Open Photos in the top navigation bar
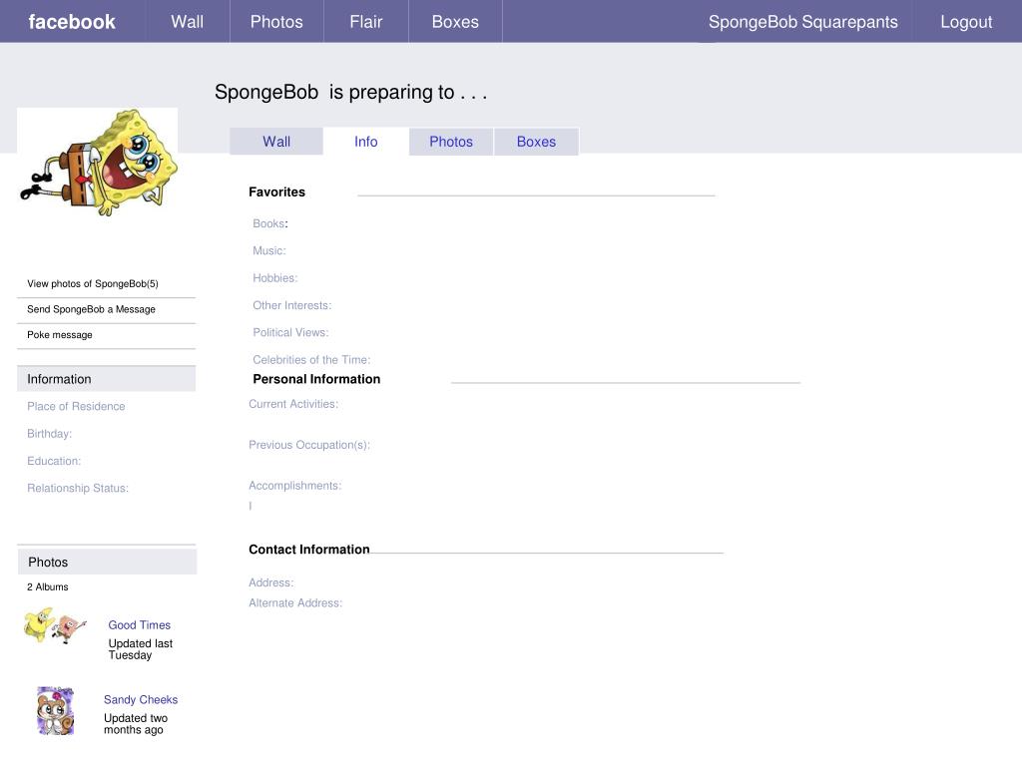 tap(276, 22)
